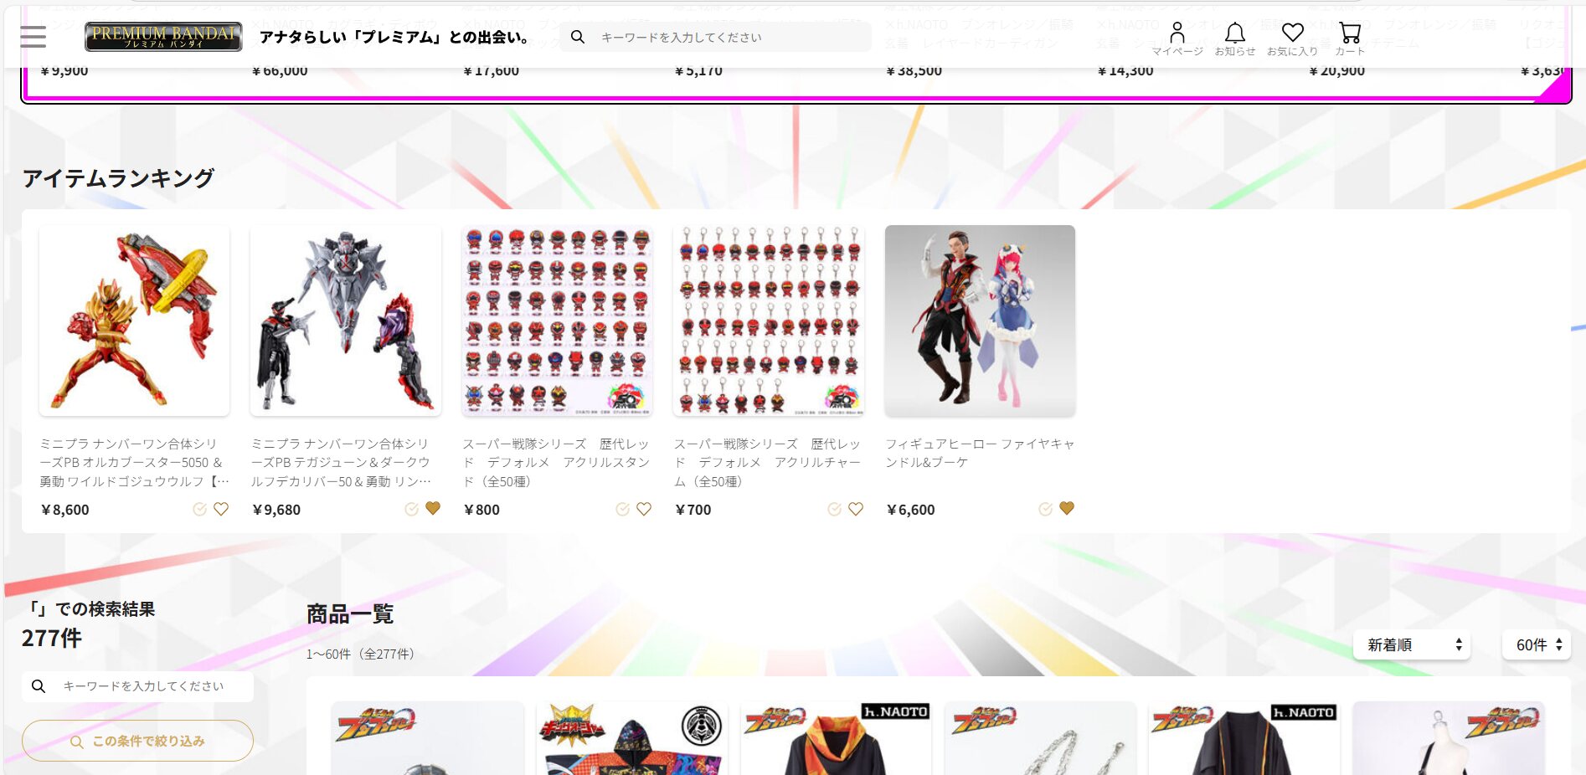Open the アクリルスタンド（全50種） product title link
Image resolution: width=1586 pixels, height=775 pixels.
[557, 462]
